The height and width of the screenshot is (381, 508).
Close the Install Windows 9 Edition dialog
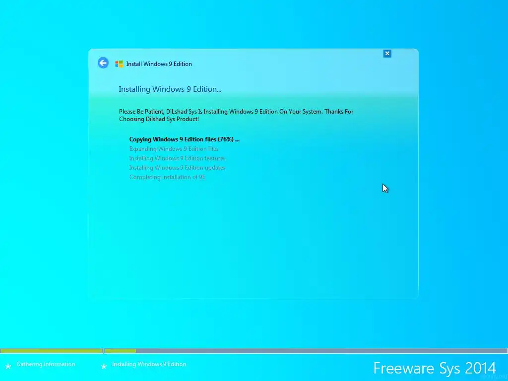387,54
